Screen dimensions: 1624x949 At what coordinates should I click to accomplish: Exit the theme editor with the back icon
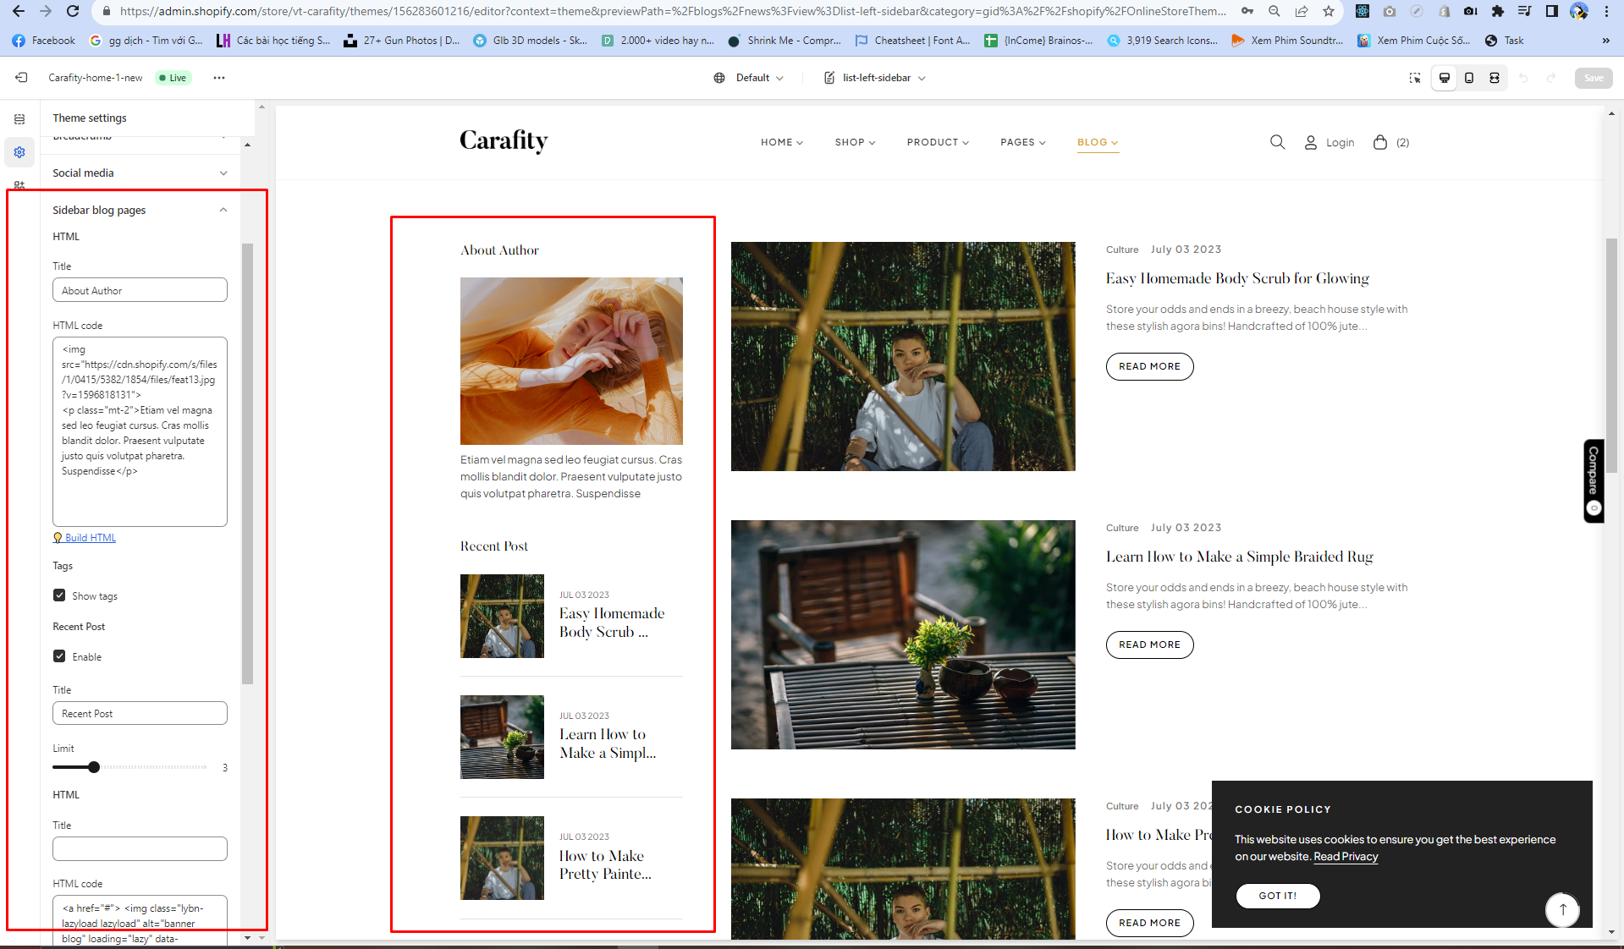coord(21,78)
